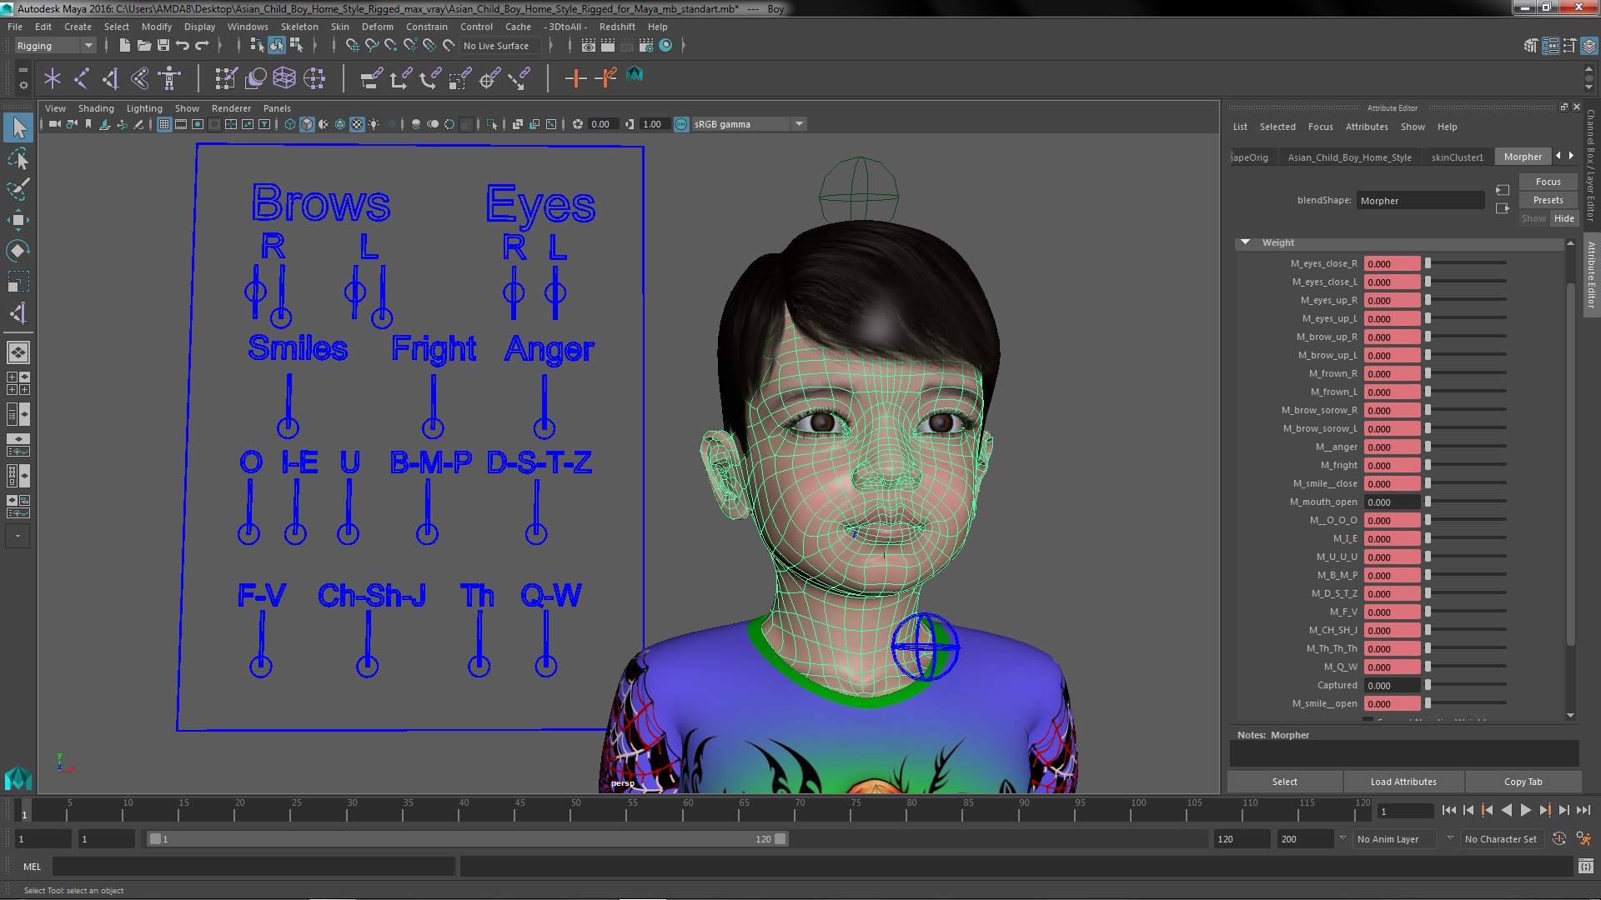Click the Blend Shape deformer shelf icon

[255, 78]
